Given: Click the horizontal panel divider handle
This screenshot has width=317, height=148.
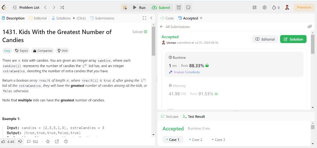Looking at the screenshot, I should coord(236,111).
